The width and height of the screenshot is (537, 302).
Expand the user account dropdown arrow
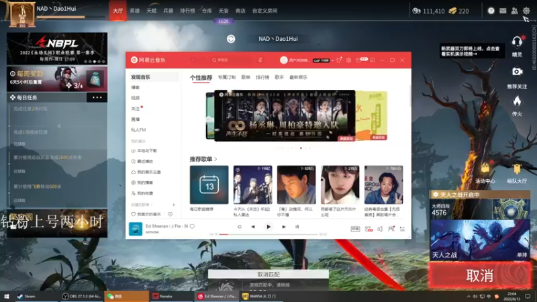pos(332,60)
